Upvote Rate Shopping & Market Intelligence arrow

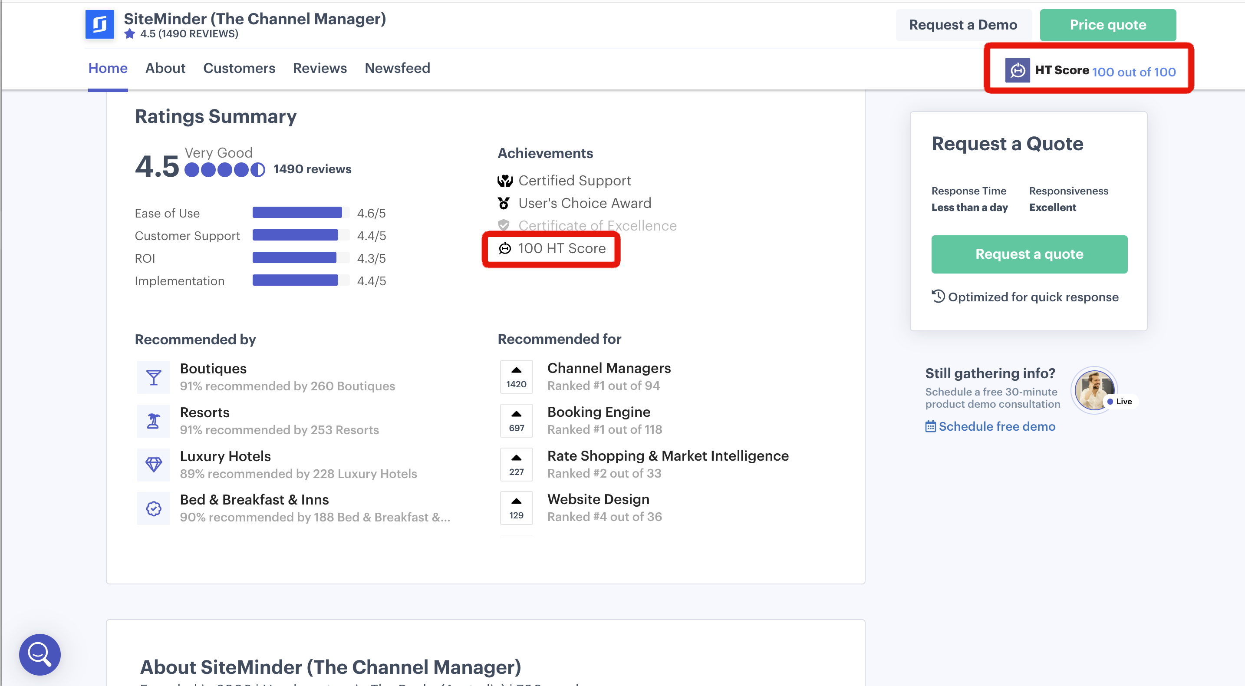[516, 458]
